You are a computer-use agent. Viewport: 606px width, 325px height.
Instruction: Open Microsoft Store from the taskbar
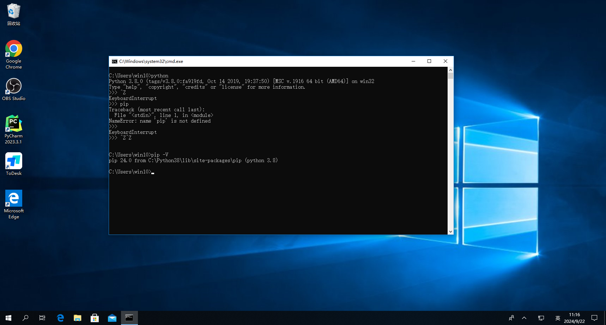coord(95,318)
